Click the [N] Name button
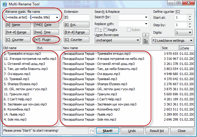 pos(18,25)
